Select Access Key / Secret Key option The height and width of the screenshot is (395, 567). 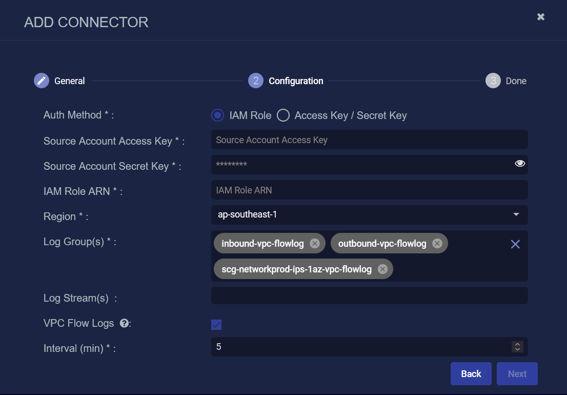click(x=283, y=115)
